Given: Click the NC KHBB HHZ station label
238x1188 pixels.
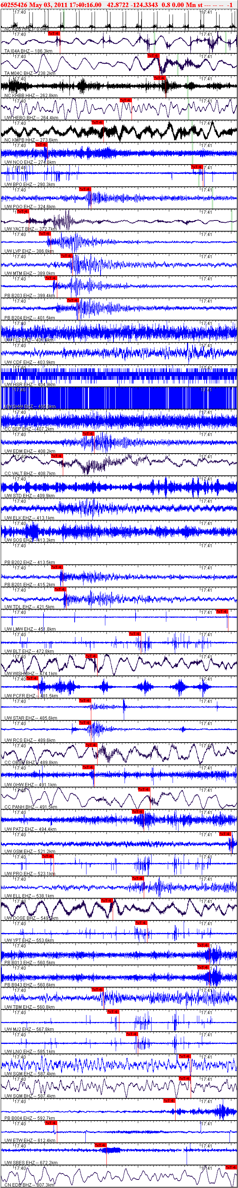Looking at the screenshot, I should point(31,96).
